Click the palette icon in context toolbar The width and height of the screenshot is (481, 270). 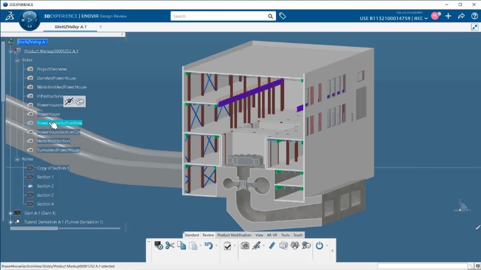80,101
